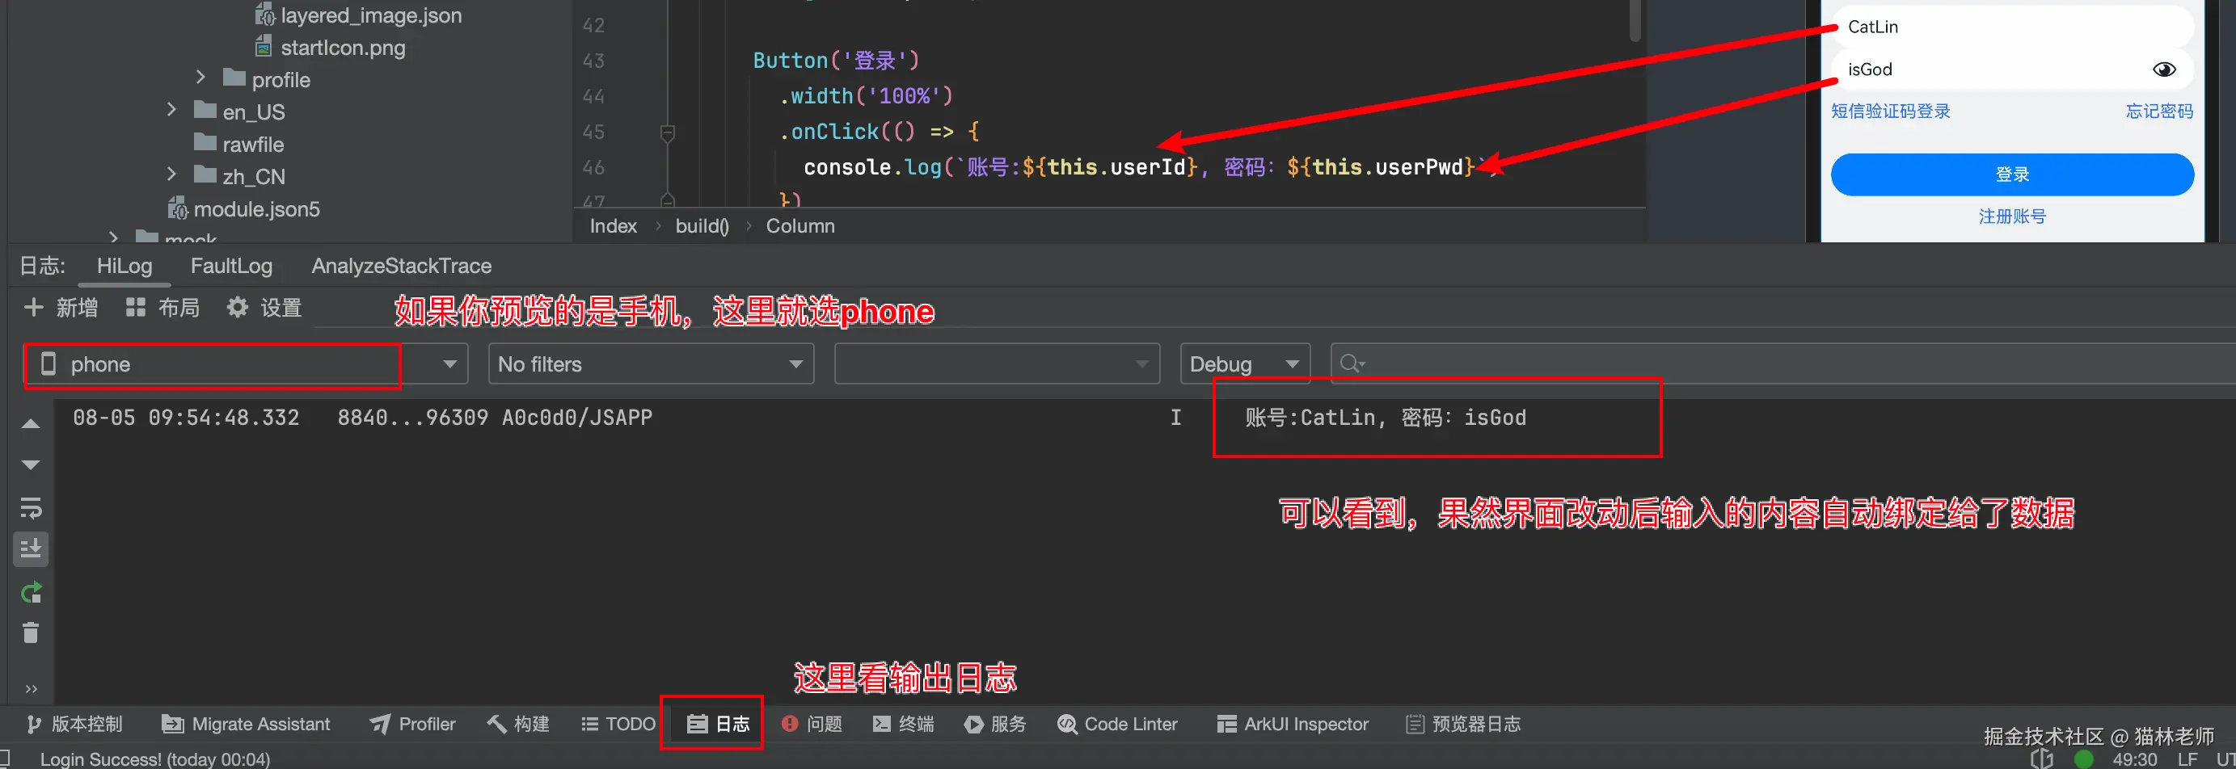
Task: Open Code Linter tool window
Action: [x=1117, y=724]
